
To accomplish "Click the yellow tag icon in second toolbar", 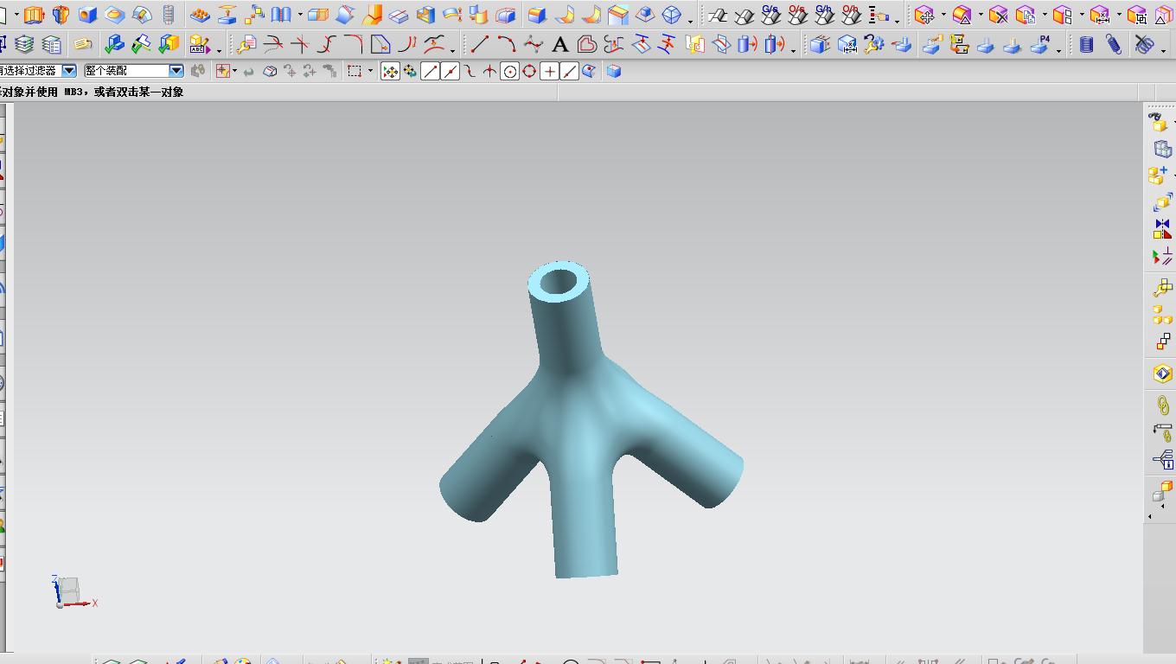I will (x=82, y=45).
